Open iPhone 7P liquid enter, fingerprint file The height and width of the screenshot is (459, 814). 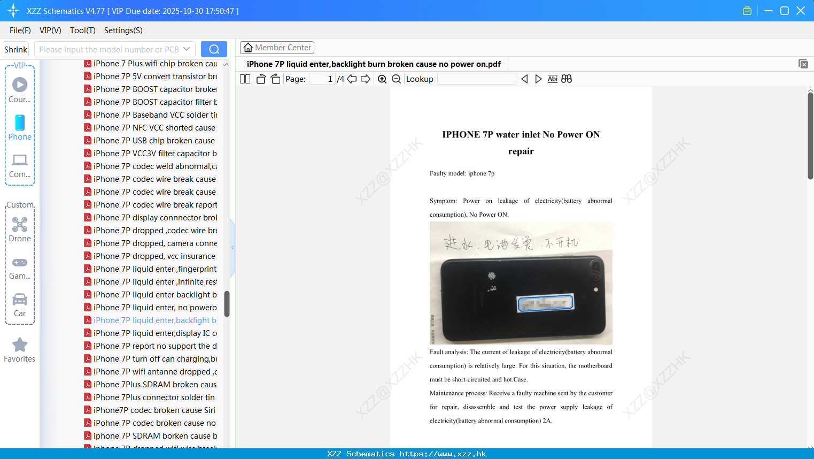pyautogui.click(x=151, y=269)
